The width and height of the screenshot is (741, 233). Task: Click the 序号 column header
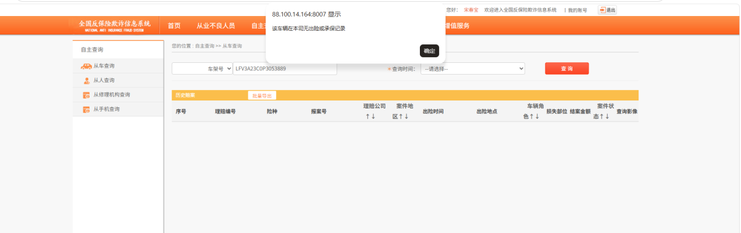point(181,112)
